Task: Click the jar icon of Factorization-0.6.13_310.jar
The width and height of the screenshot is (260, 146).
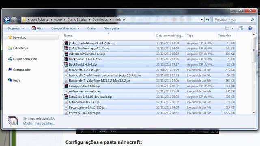Action: tap(66, 107)
